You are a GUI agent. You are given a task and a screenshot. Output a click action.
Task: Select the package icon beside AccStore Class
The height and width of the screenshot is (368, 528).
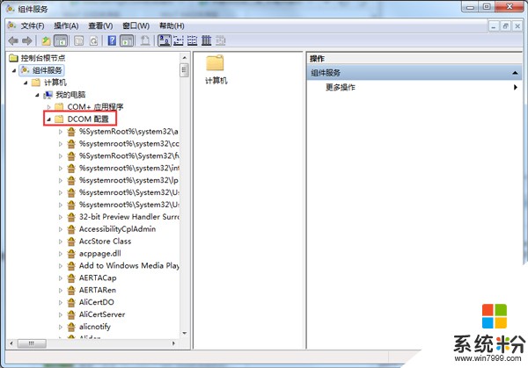point(71,242)
